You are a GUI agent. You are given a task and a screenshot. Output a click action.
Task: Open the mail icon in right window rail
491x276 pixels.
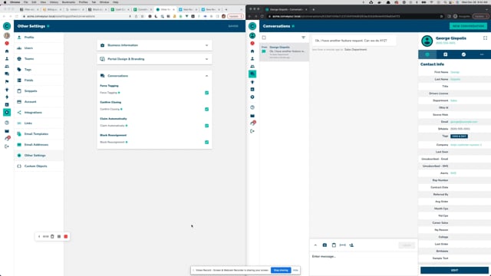point(252,116)
